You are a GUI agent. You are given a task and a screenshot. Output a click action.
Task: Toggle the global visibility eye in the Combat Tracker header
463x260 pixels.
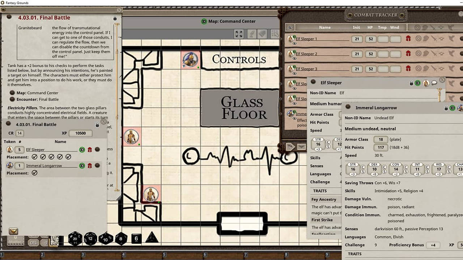290,27
